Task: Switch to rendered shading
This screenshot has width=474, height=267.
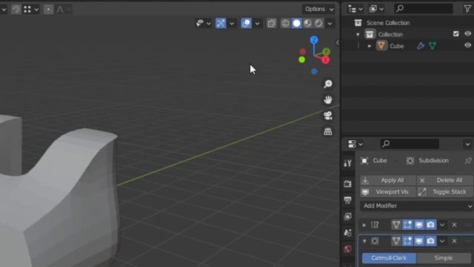Action: click(318, 23)
